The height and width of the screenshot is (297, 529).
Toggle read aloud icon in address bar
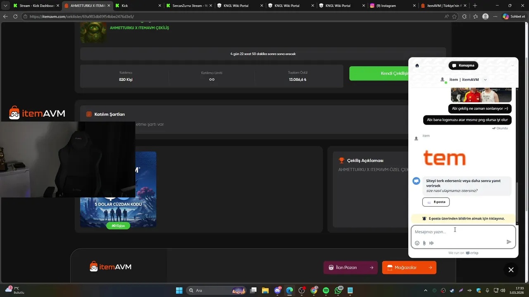447,16
